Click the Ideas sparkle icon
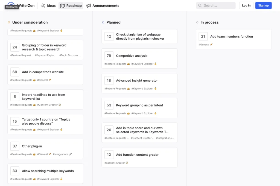The image size is (280, 186). click(x=43, y=5)
